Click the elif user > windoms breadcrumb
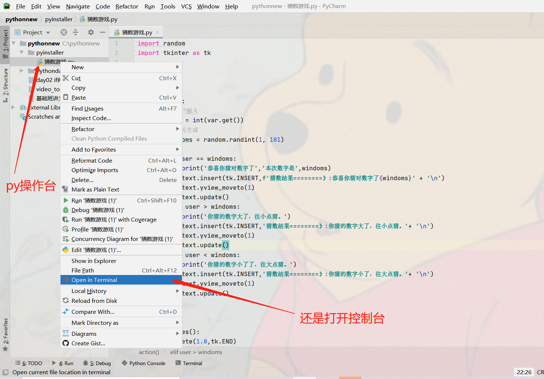 point(196,352)
